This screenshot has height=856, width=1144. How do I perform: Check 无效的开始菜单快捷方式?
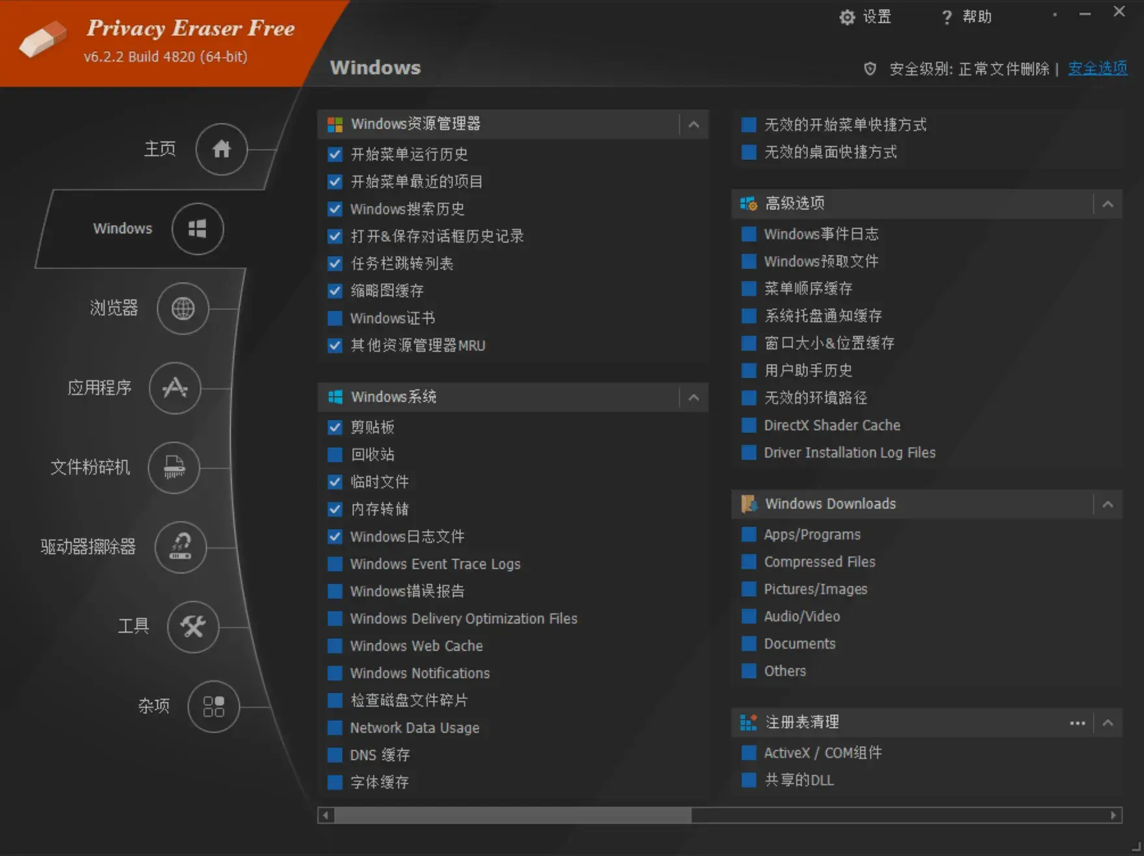[749, 125]
